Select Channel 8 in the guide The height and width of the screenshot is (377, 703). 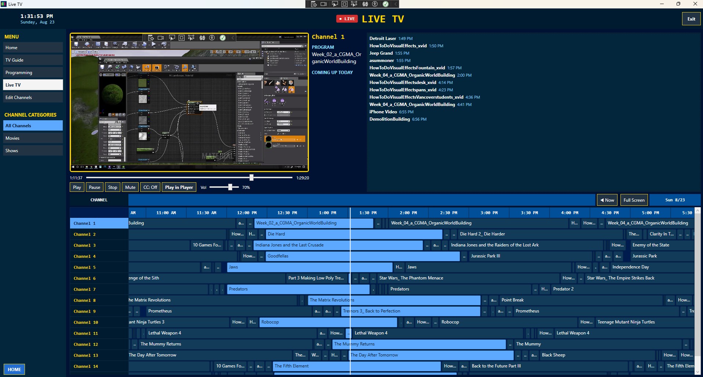click(x=99, y=300)
